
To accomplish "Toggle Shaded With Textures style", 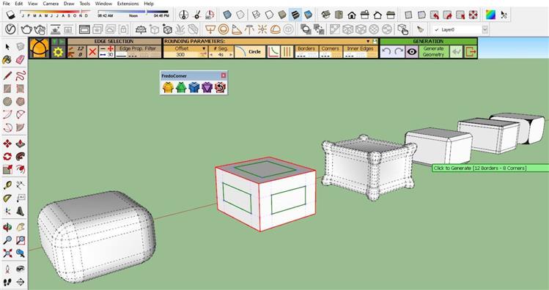I will pyautogui.click(x=295, y=15).
